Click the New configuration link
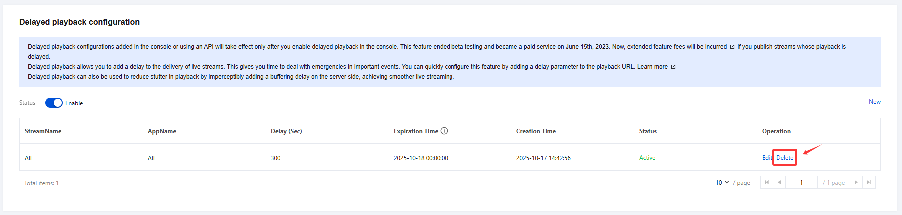This screenshot has height=215, width=902. [874, 102]
